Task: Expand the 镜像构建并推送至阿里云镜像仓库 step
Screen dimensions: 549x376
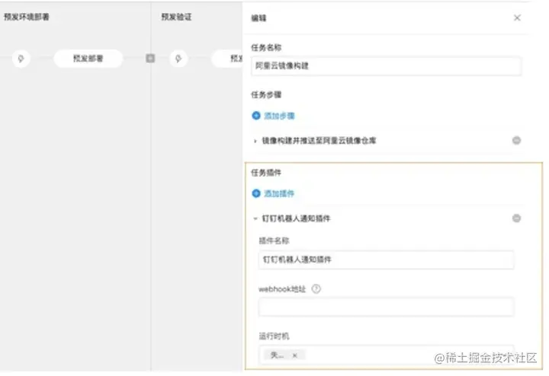Action: coord(255,141)
